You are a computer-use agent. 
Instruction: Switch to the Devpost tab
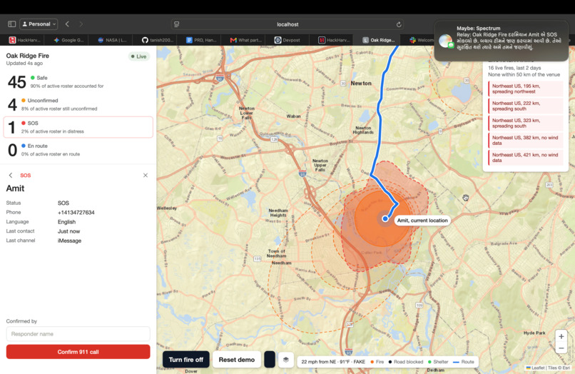click(x=287, y=40)
